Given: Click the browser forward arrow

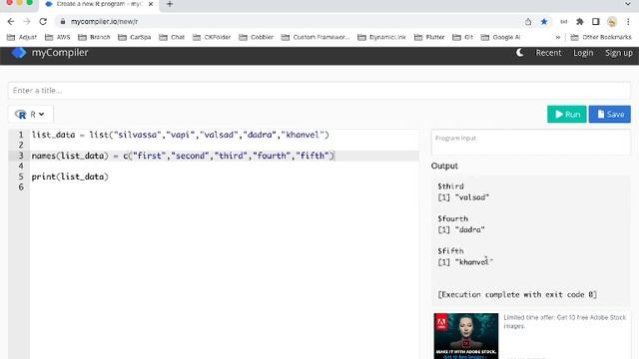Looking at the screenshot, I should tap(27, 22).
